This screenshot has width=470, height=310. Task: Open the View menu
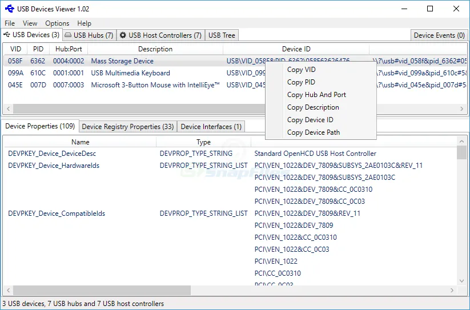point(30,23)
